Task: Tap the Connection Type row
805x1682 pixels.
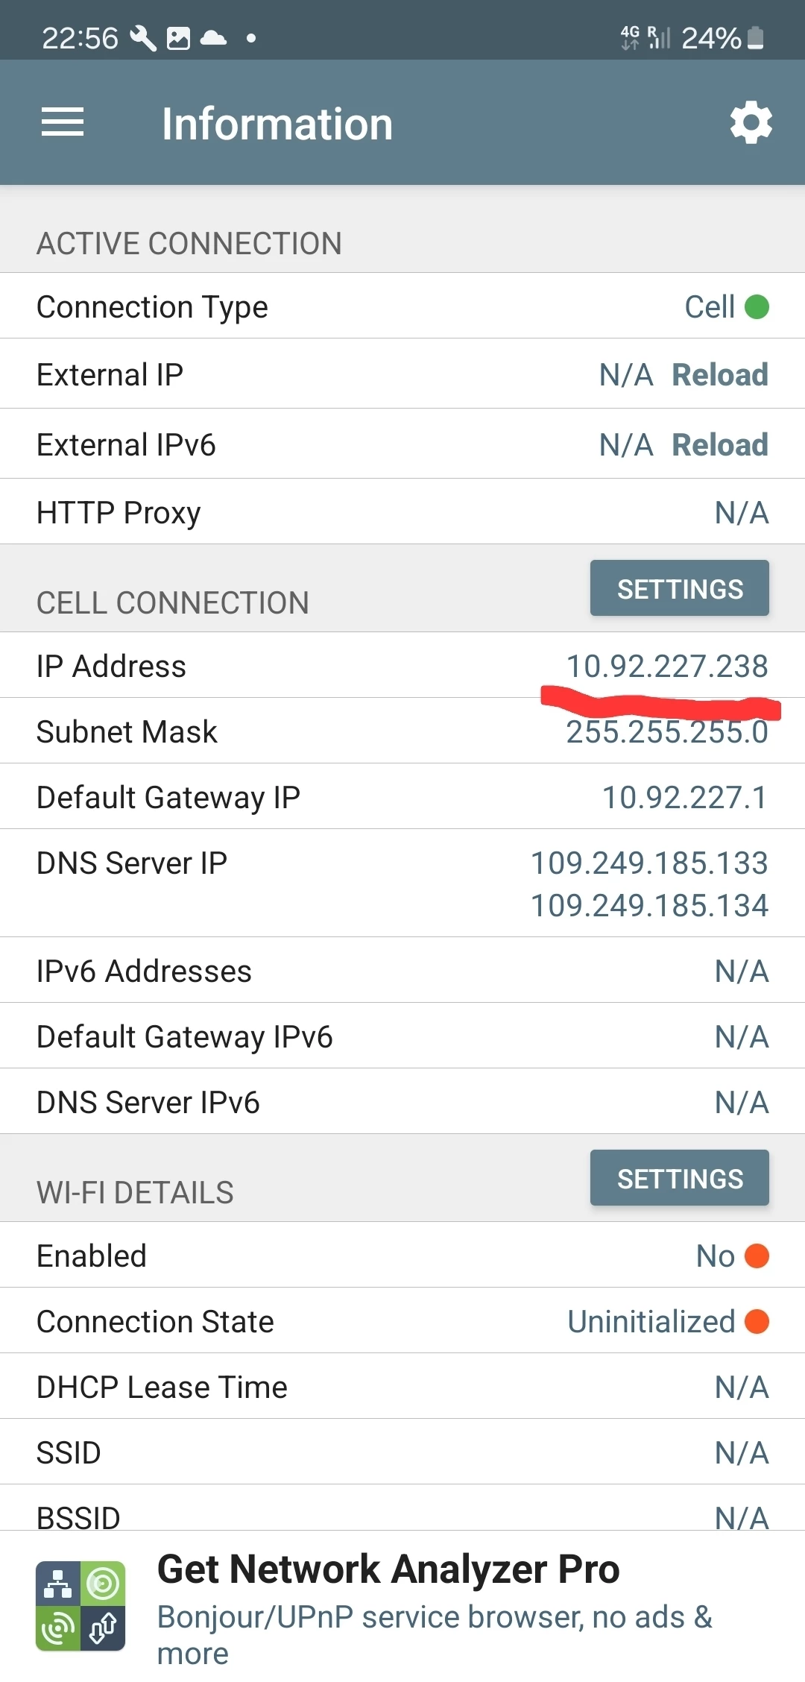Action: coord(402,306)
